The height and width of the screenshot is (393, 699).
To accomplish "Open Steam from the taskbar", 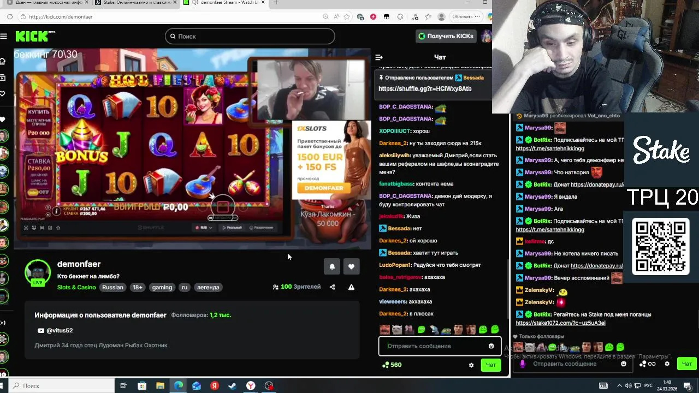I will [x=232, y=386].
